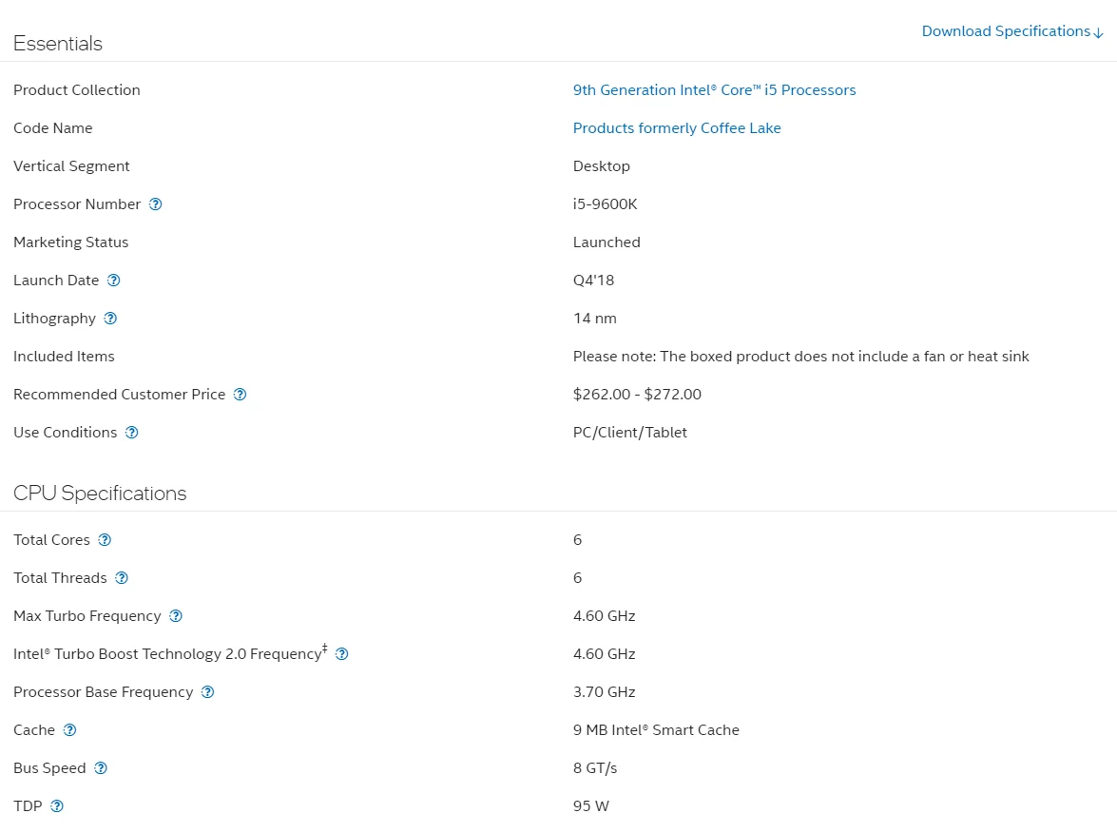The image size is (1117, 833).
Task: Click the Essentials section heading
Action: coord(58,44)
